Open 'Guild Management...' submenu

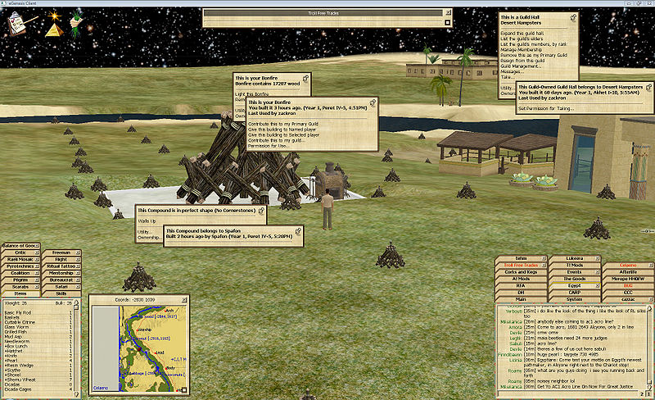pyautogui.click(x=521, y=66)
